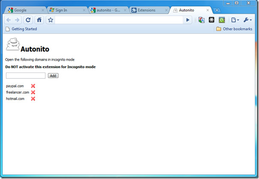This screenshot has height=179, width=259.
Task: Remove freelancer.com with red X
Action: [x=33, y=92]
